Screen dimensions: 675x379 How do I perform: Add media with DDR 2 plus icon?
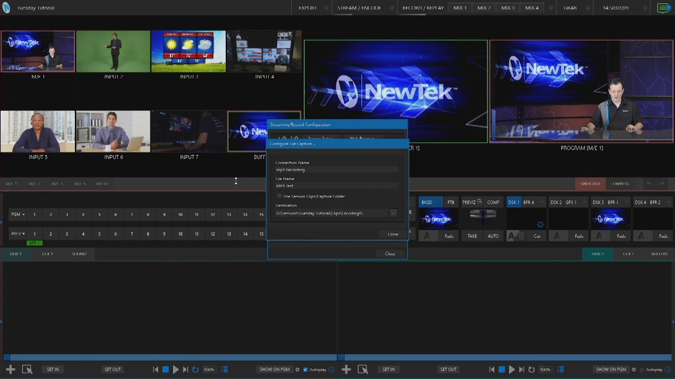coord(346,370)
